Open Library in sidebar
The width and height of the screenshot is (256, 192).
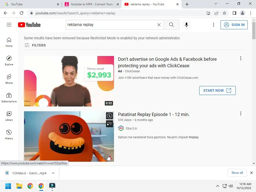(x=9, y=116)
